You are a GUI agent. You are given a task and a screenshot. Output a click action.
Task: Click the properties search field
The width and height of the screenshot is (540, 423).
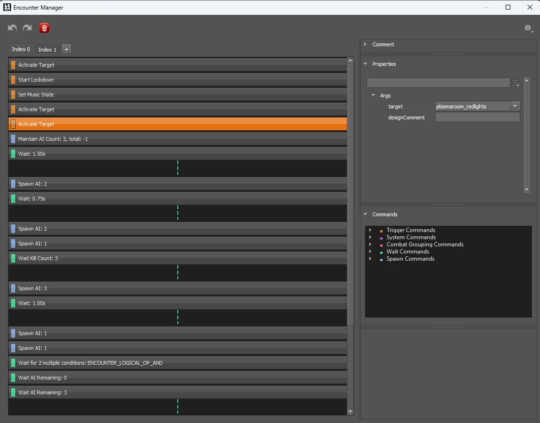(x=438, y=83)
